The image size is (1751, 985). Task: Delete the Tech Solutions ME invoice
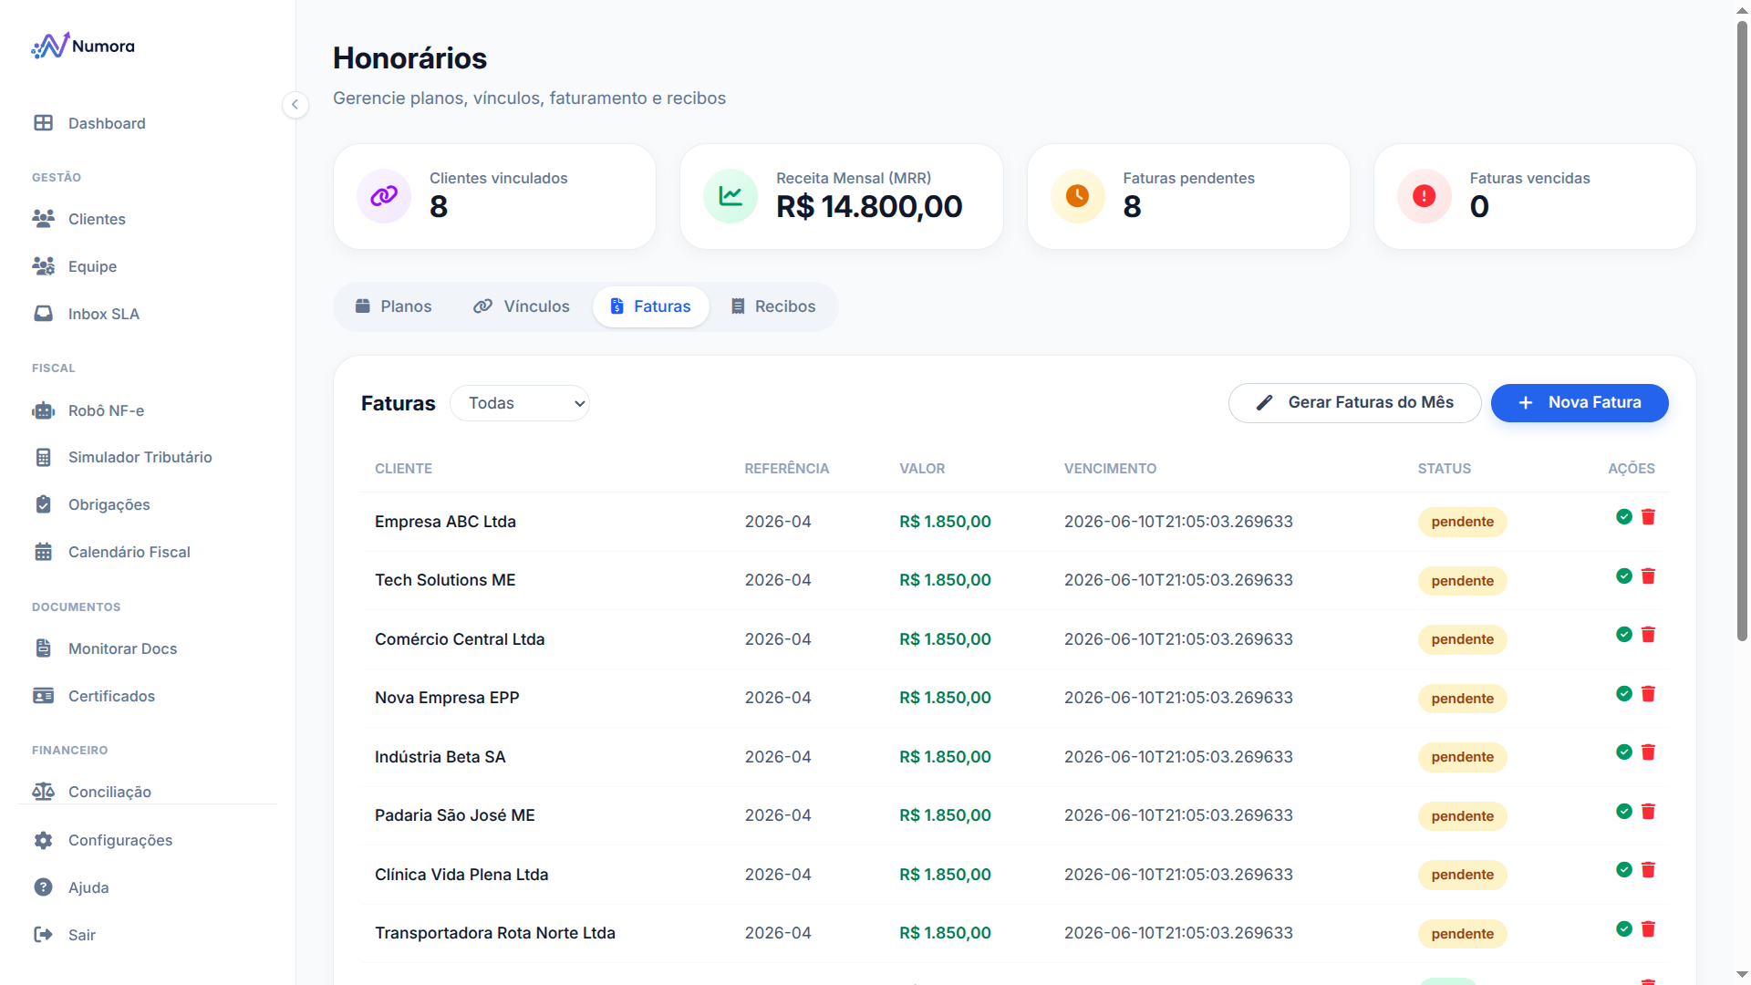pyautogui.click(x=1648, y=576)
